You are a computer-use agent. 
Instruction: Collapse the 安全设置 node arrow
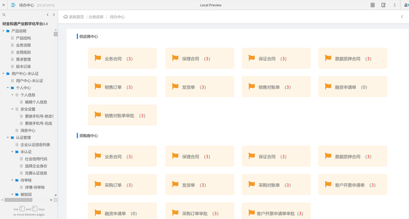tap(12, 109)
